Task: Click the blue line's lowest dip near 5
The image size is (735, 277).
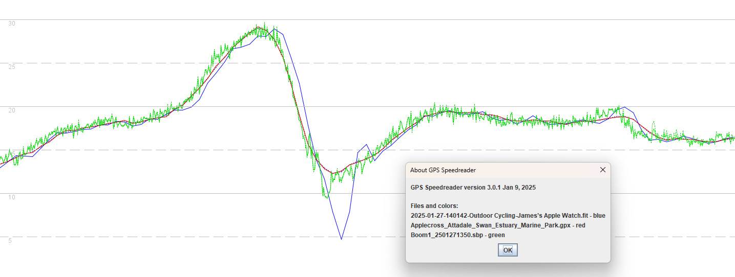Action: (x=341, y=238)
